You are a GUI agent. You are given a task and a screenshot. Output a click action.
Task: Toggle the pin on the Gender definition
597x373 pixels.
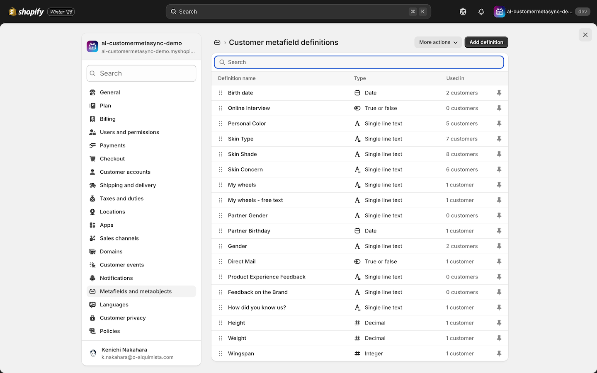coord(499,246)
